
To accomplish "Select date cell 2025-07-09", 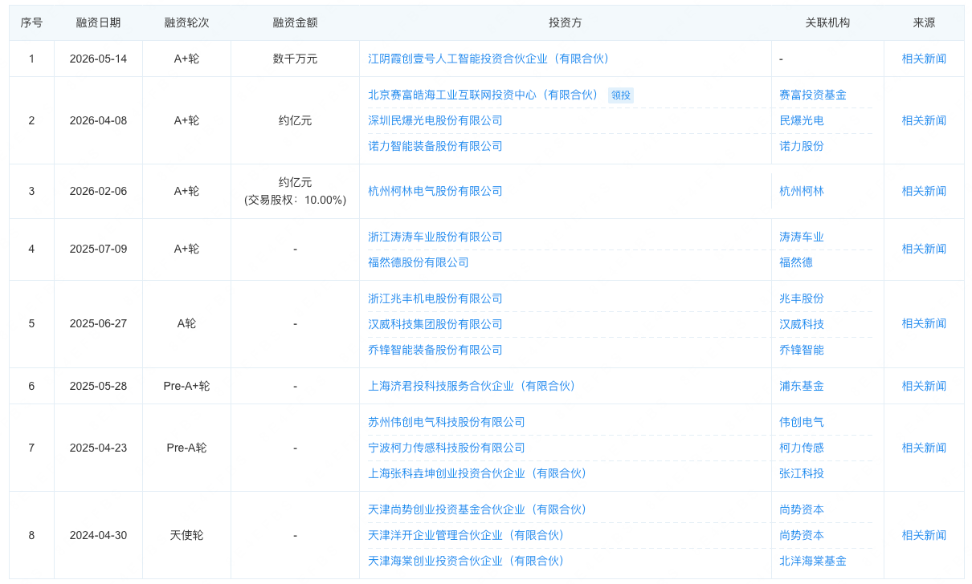I will (x=98, y=249).
